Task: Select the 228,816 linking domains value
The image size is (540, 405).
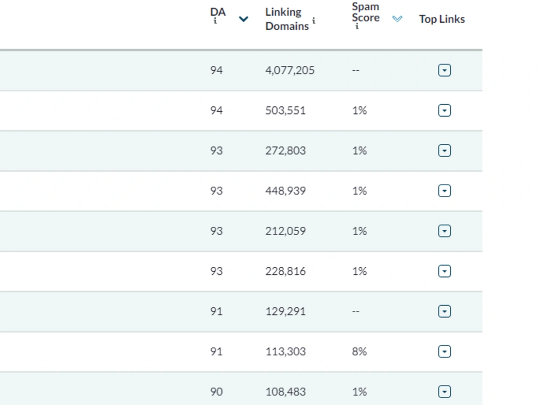Action: [x=285, y=271]
